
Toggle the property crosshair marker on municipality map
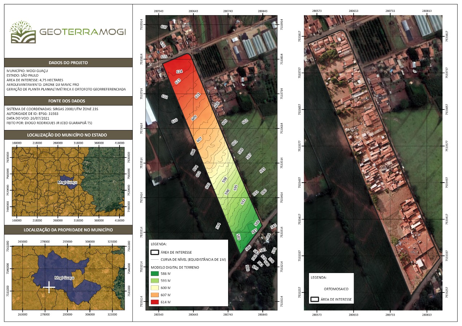48,287
